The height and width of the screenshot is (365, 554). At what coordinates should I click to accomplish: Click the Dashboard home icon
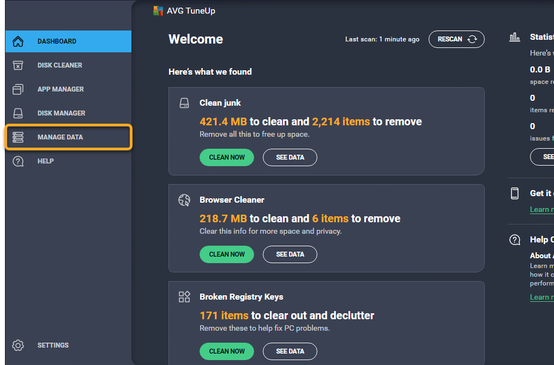[18, 41]
